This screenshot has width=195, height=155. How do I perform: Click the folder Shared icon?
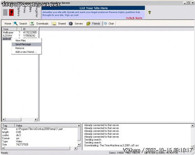tap(54, 23)
